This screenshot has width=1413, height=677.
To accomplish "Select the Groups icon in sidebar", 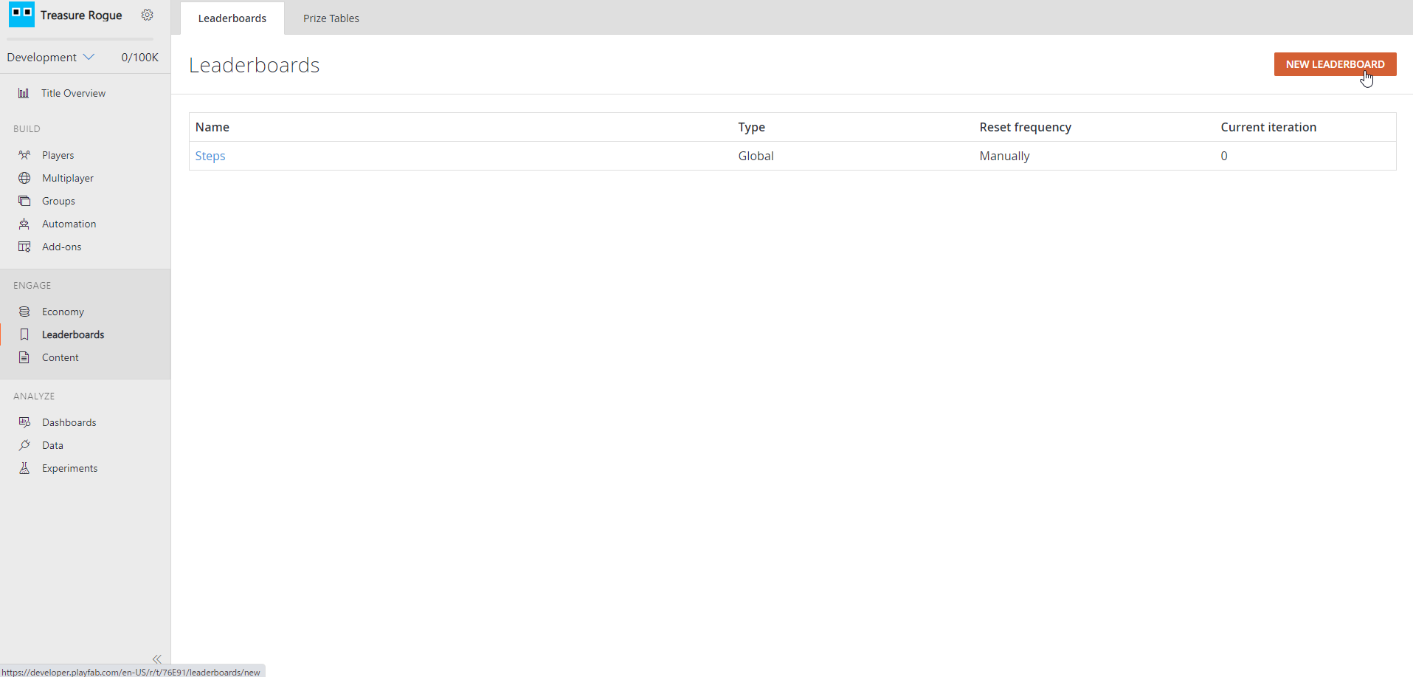I will point(24,201).
